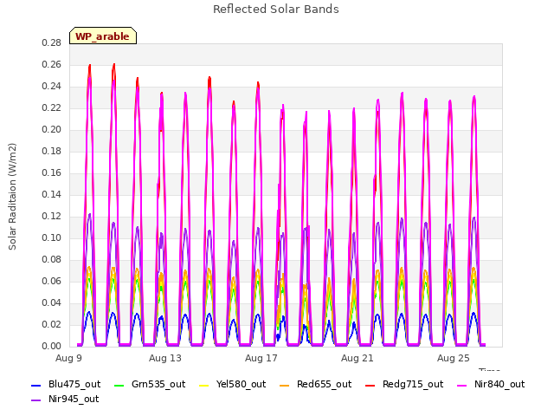Click the Solar Raditaion (W/m2) axis label

12,197
